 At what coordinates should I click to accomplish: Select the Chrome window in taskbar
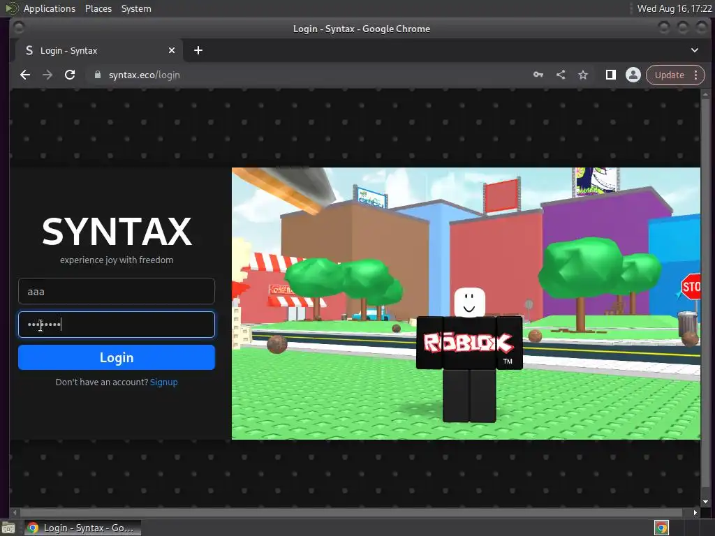(x=82, y=528)
